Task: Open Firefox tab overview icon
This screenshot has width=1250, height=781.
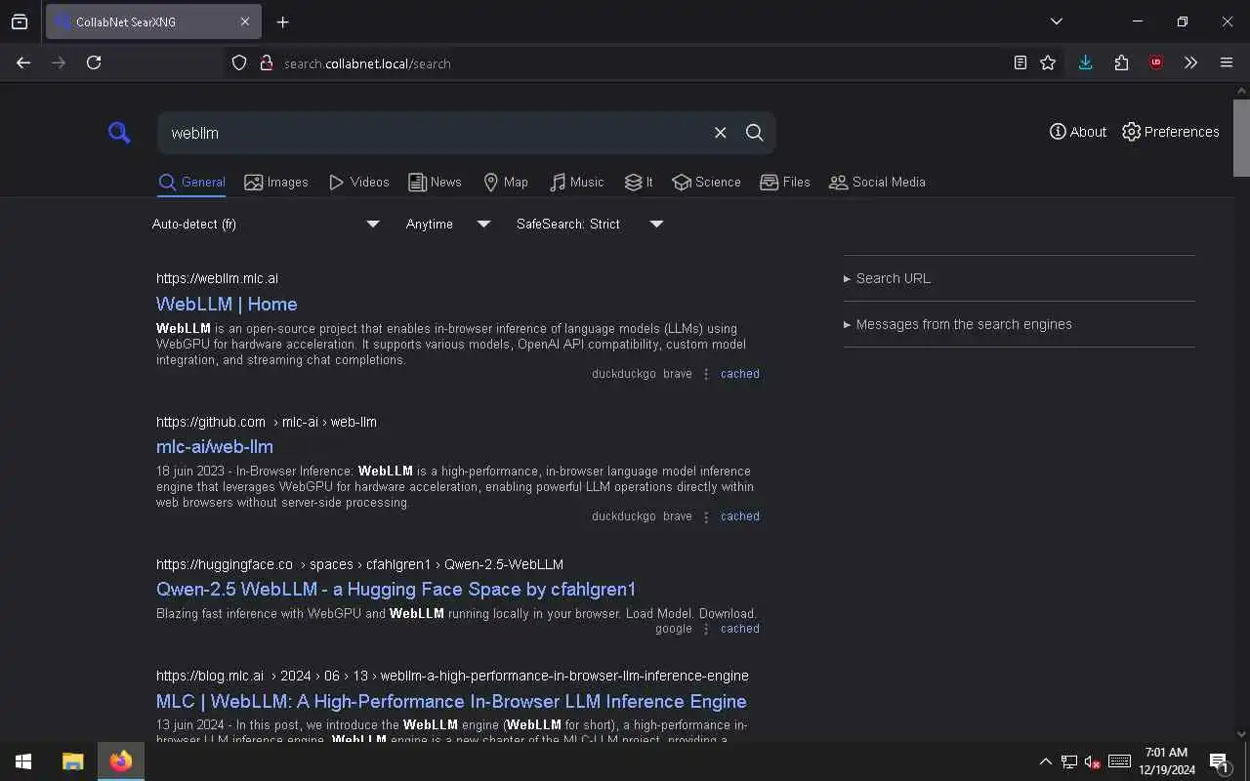Action: click(20, 21)
